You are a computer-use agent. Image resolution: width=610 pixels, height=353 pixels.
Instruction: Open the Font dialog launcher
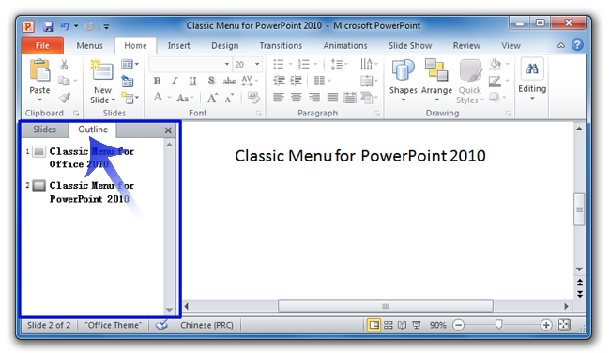258,114
